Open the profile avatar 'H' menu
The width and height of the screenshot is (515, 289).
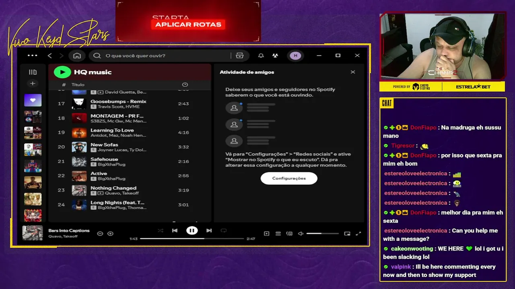pyautogui.click(x=296, y=55)
